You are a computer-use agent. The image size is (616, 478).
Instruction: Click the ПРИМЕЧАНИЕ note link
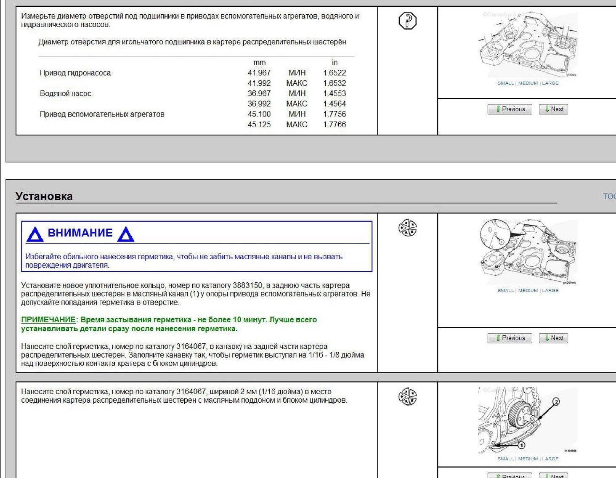click(x=48, y=320)
